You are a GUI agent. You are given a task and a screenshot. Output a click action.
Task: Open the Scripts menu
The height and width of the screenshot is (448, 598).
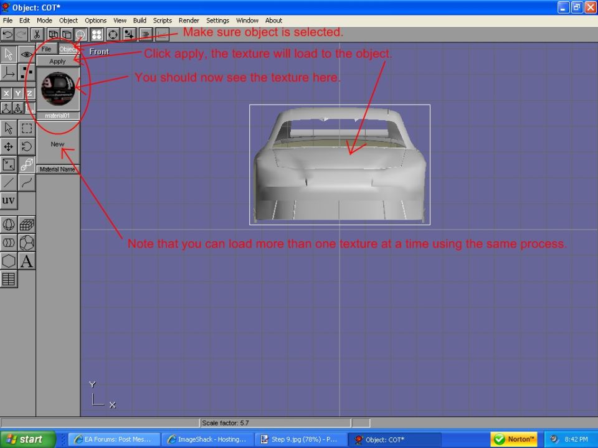coord(163,21)
